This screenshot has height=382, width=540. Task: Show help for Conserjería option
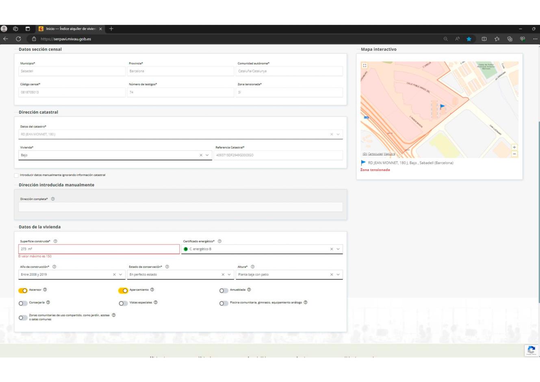coord(48,302)
